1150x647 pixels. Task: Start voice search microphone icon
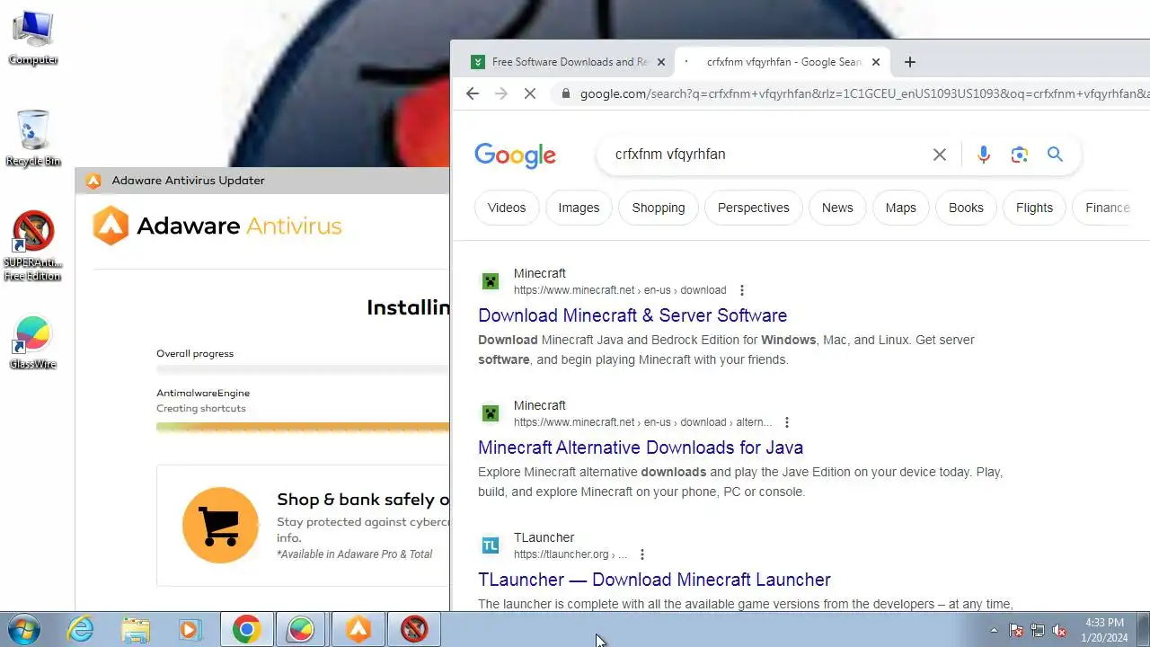pyautogui.click(x=984, y=155)
